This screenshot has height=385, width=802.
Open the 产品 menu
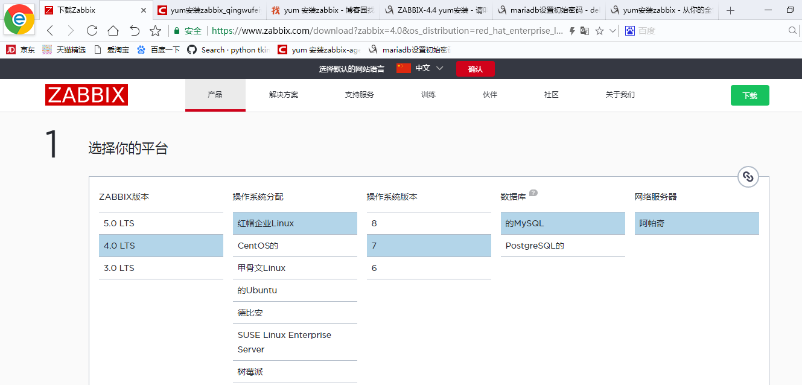215,95
